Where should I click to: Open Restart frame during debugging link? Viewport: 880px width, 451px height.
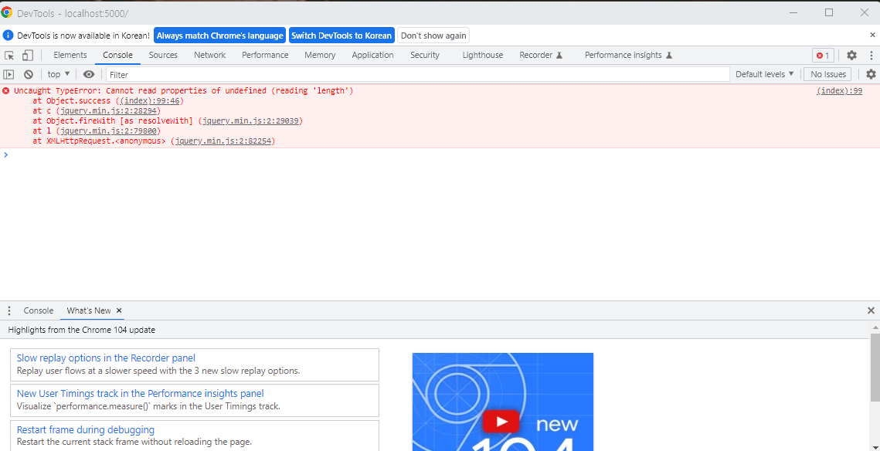click(85, 429)
